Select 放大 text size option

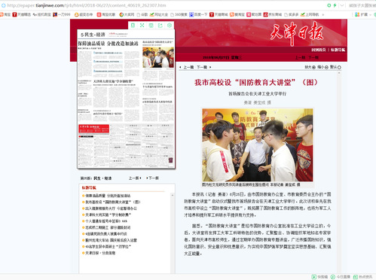(x=310, y=67)
